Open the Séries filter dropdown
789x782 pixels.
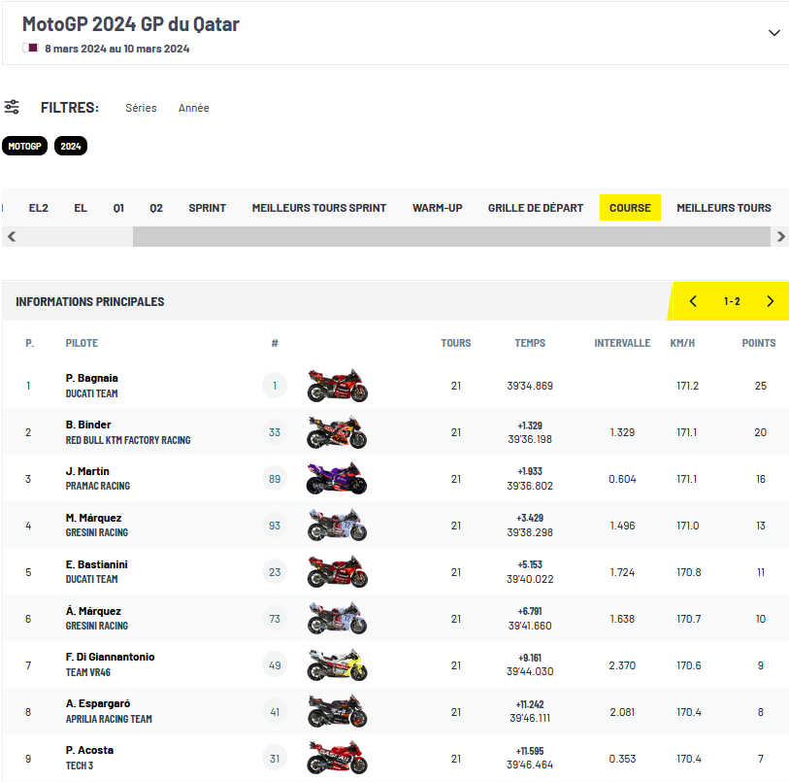(141, 108)
